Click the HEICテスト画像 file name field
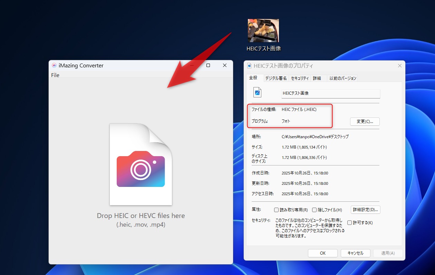Image resolution: width=435 pixels, height=275 pixels. click(x=330, y=94)
